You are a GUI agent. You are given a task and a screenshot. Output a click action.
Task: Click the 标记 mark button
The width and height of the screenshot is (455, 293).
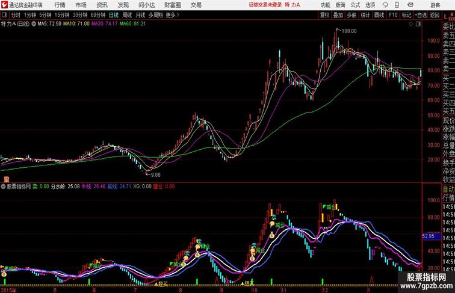tap(406, 15)
